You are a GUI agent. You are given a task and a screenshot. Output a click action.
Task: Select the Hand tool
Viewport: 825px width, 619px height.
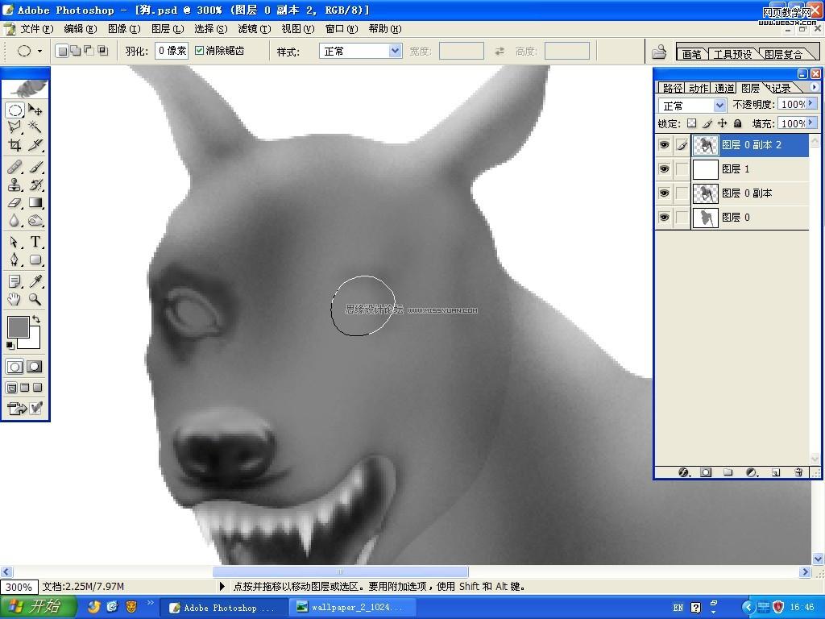click(15, 300)
